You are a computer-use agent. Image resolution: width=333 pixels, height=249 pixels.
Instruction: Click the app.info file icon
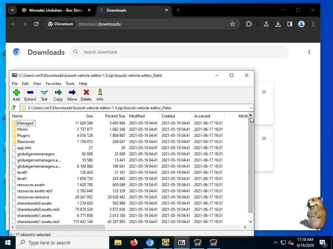pyautogui.click(x=14, y=148)
